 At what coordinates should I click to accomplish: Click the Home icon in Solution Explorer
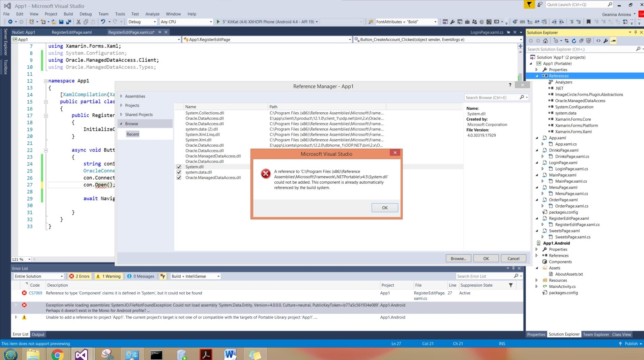(545, 41)
